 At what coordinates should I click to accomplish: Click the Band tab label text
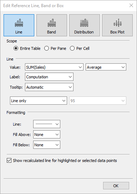[x=51, y=32]
